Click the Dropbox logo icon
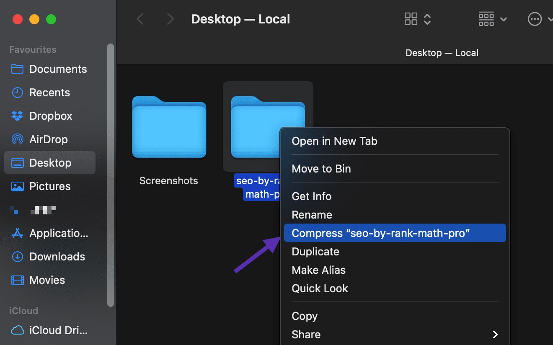The image size is (553, 345). 17,116
